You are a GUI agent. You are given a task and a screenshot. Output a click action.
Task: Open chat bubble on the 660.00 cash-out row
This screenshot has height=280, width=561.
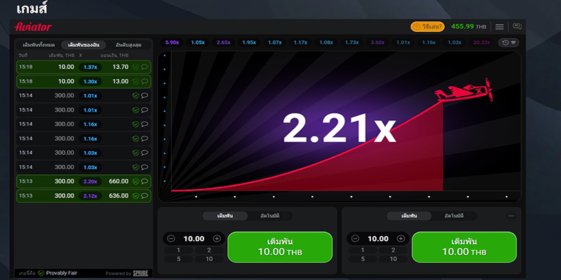pyautogui.click(x=144, y=181)
